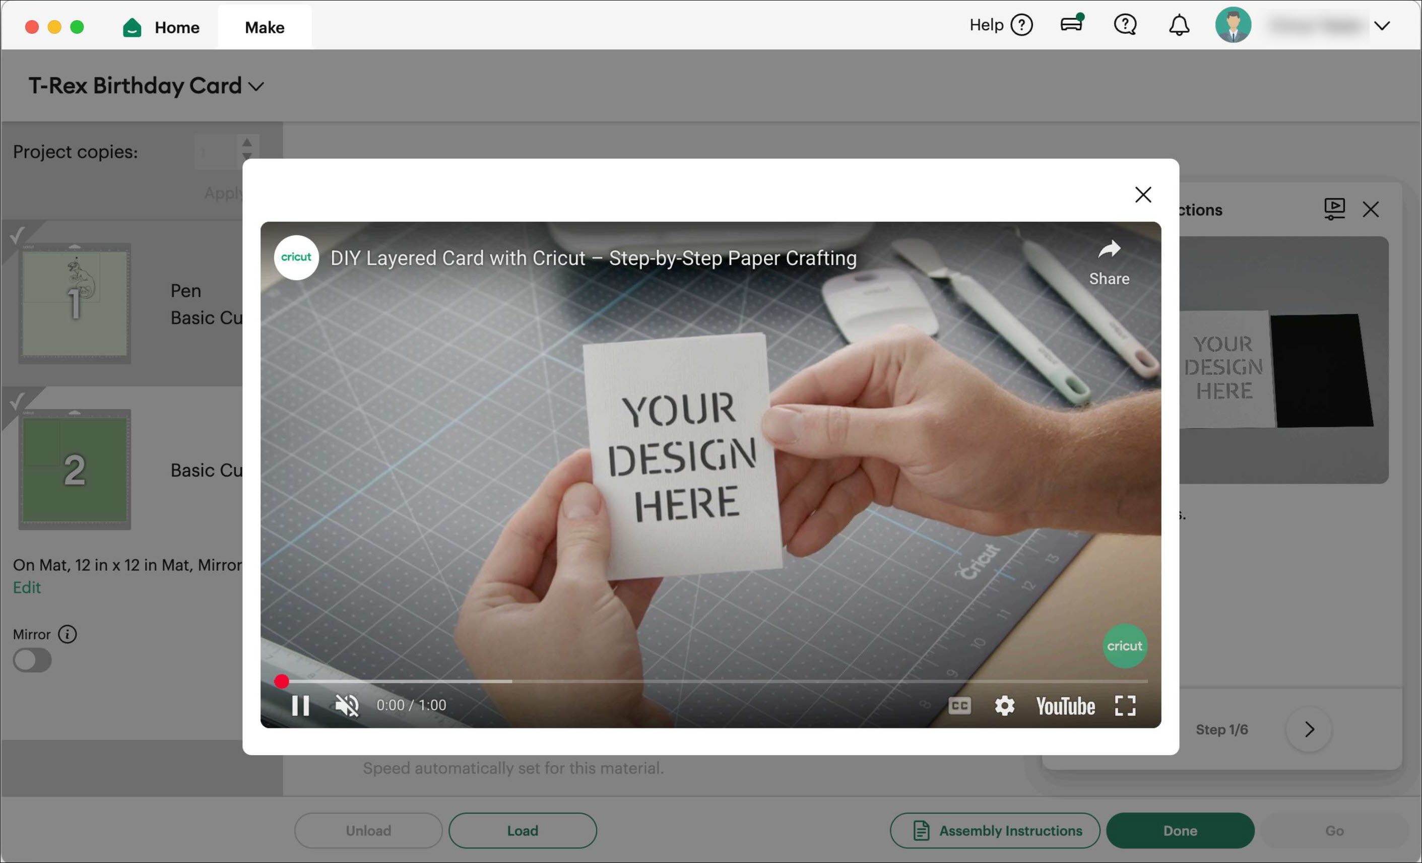This screenshot has width=1422, height=863.
Task: Close the video popup dialog
Action: tap(1143, 194)
